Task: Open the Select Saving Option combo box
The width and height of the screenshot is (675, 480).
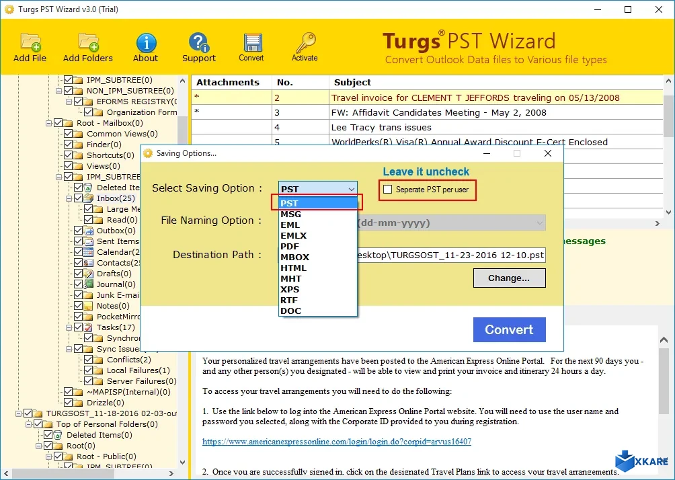Action: (x=318, y=188)
